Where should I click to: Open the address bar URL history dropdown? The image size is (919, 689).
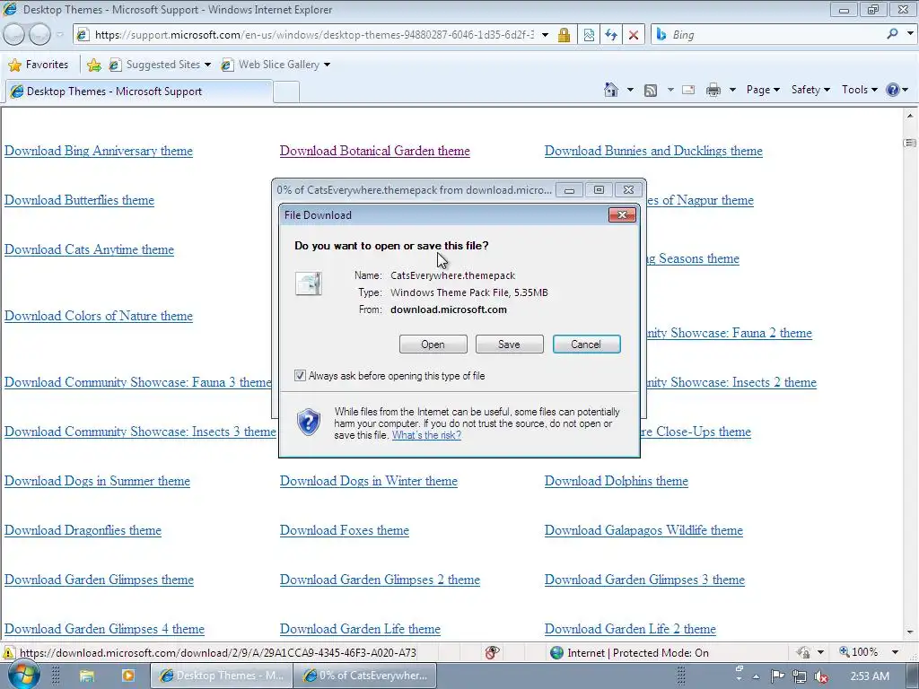point(545,35)
